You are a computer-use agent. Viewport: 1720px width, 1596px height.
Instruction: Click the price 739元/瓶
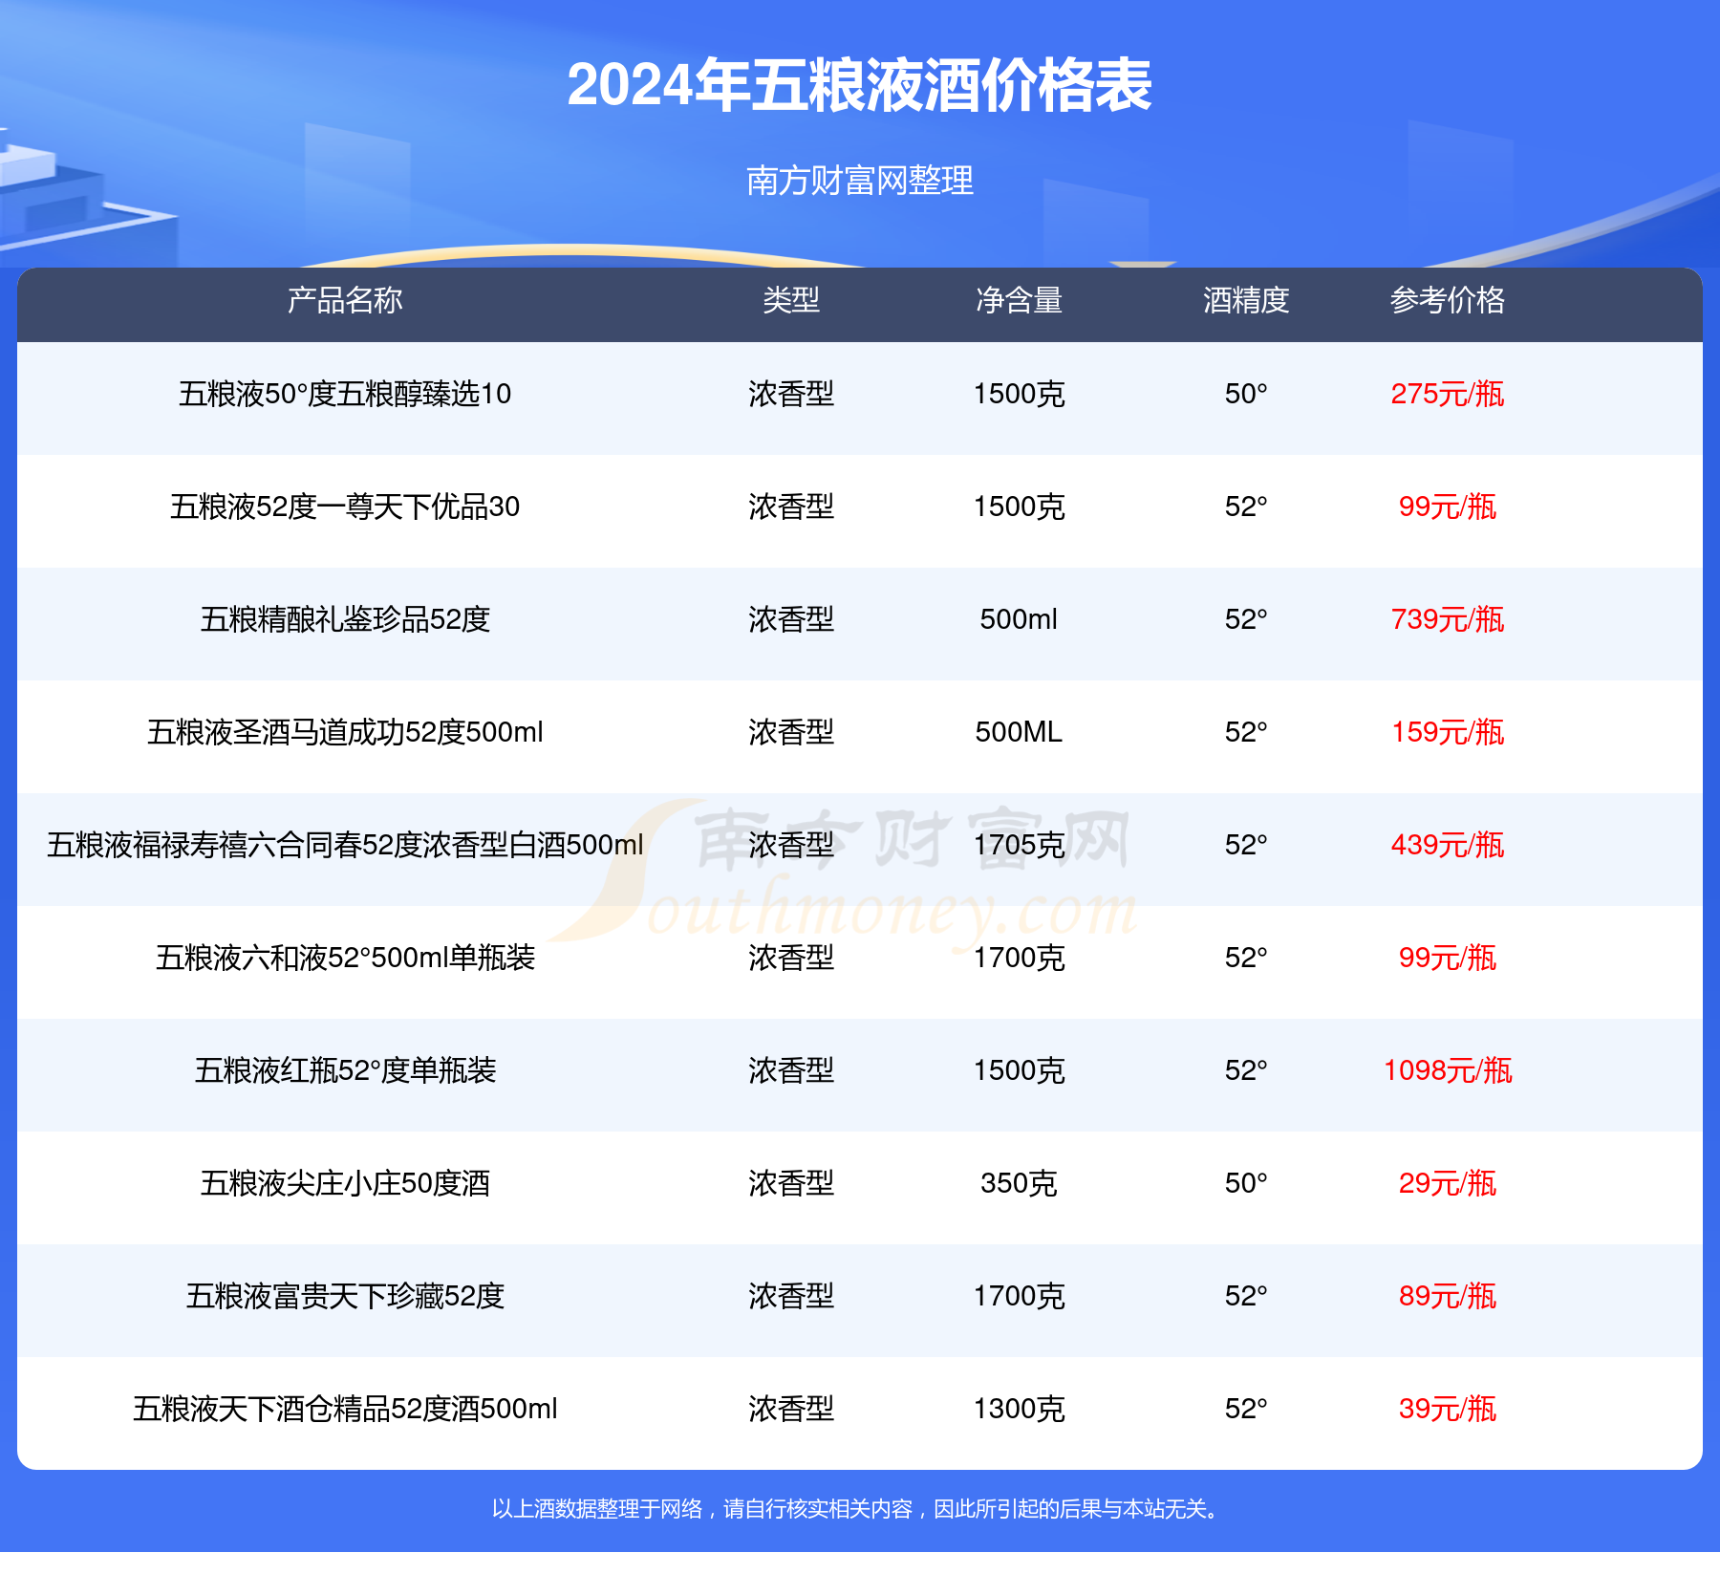tap(1448, 619)
